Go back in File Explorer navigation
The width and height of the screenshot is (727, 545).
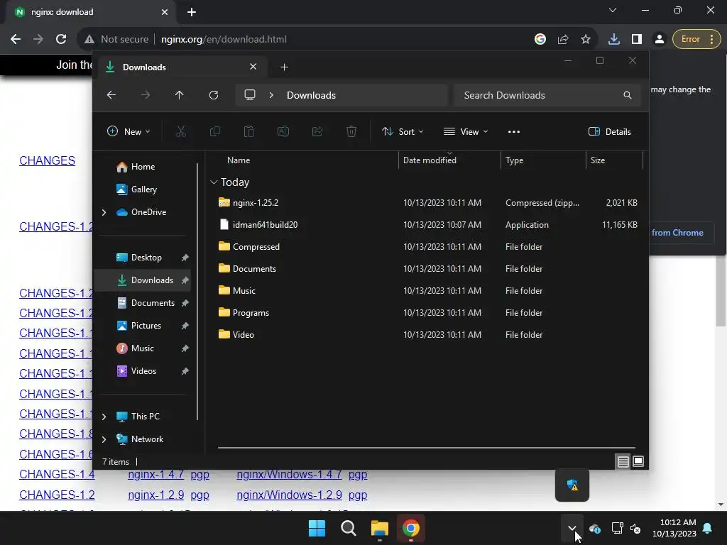pyautogui.click(x=111, y=95)
